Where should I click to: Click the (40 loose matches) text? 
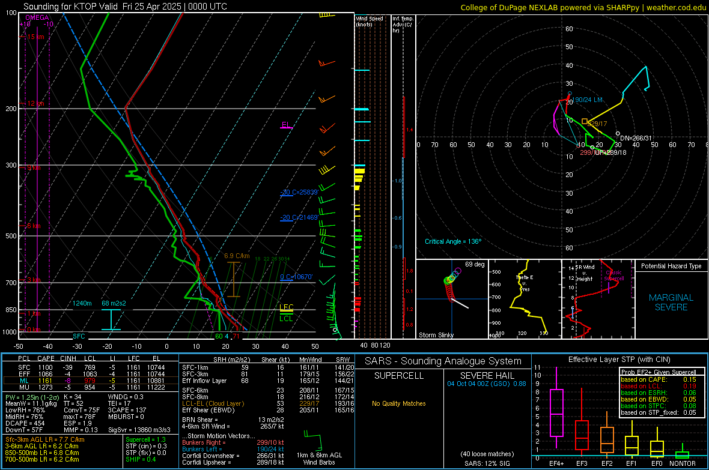pyautogui.click(x=487, y=454)
